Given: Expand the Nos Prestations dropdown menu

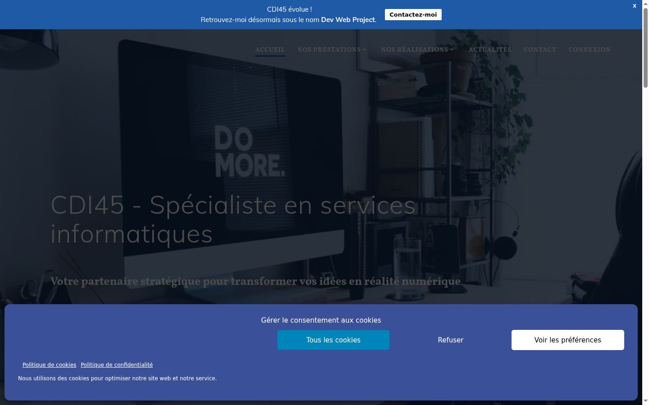Looking at the screenshot, I should [x=332, y=49].
